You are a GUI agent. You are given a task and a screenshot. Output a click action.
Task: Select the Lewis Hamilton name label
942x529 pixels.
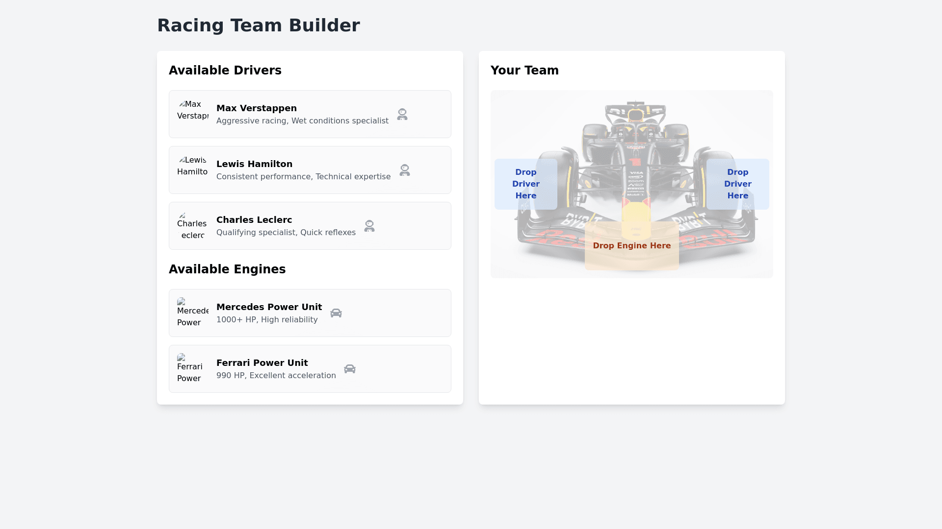point(254,164)
